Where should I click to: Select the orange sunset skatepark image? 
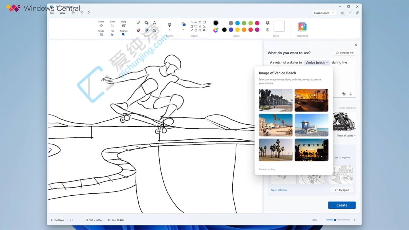click(x=311, y=100)
